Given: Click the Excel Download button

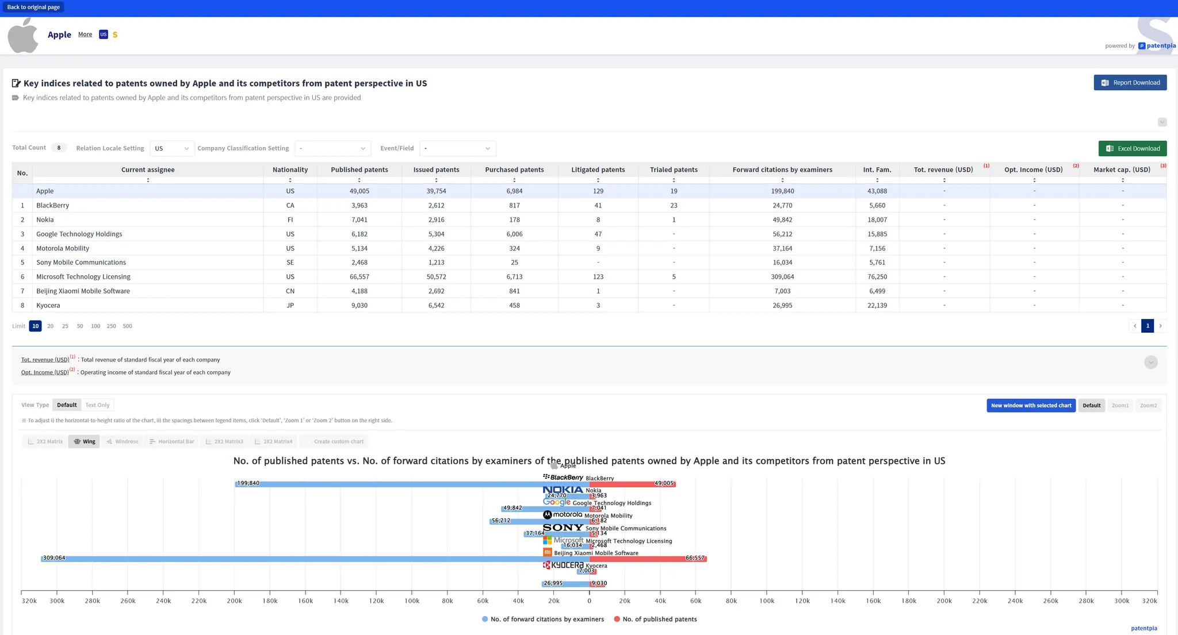Looking at the screenshot, I should [x=1132, y=148].
